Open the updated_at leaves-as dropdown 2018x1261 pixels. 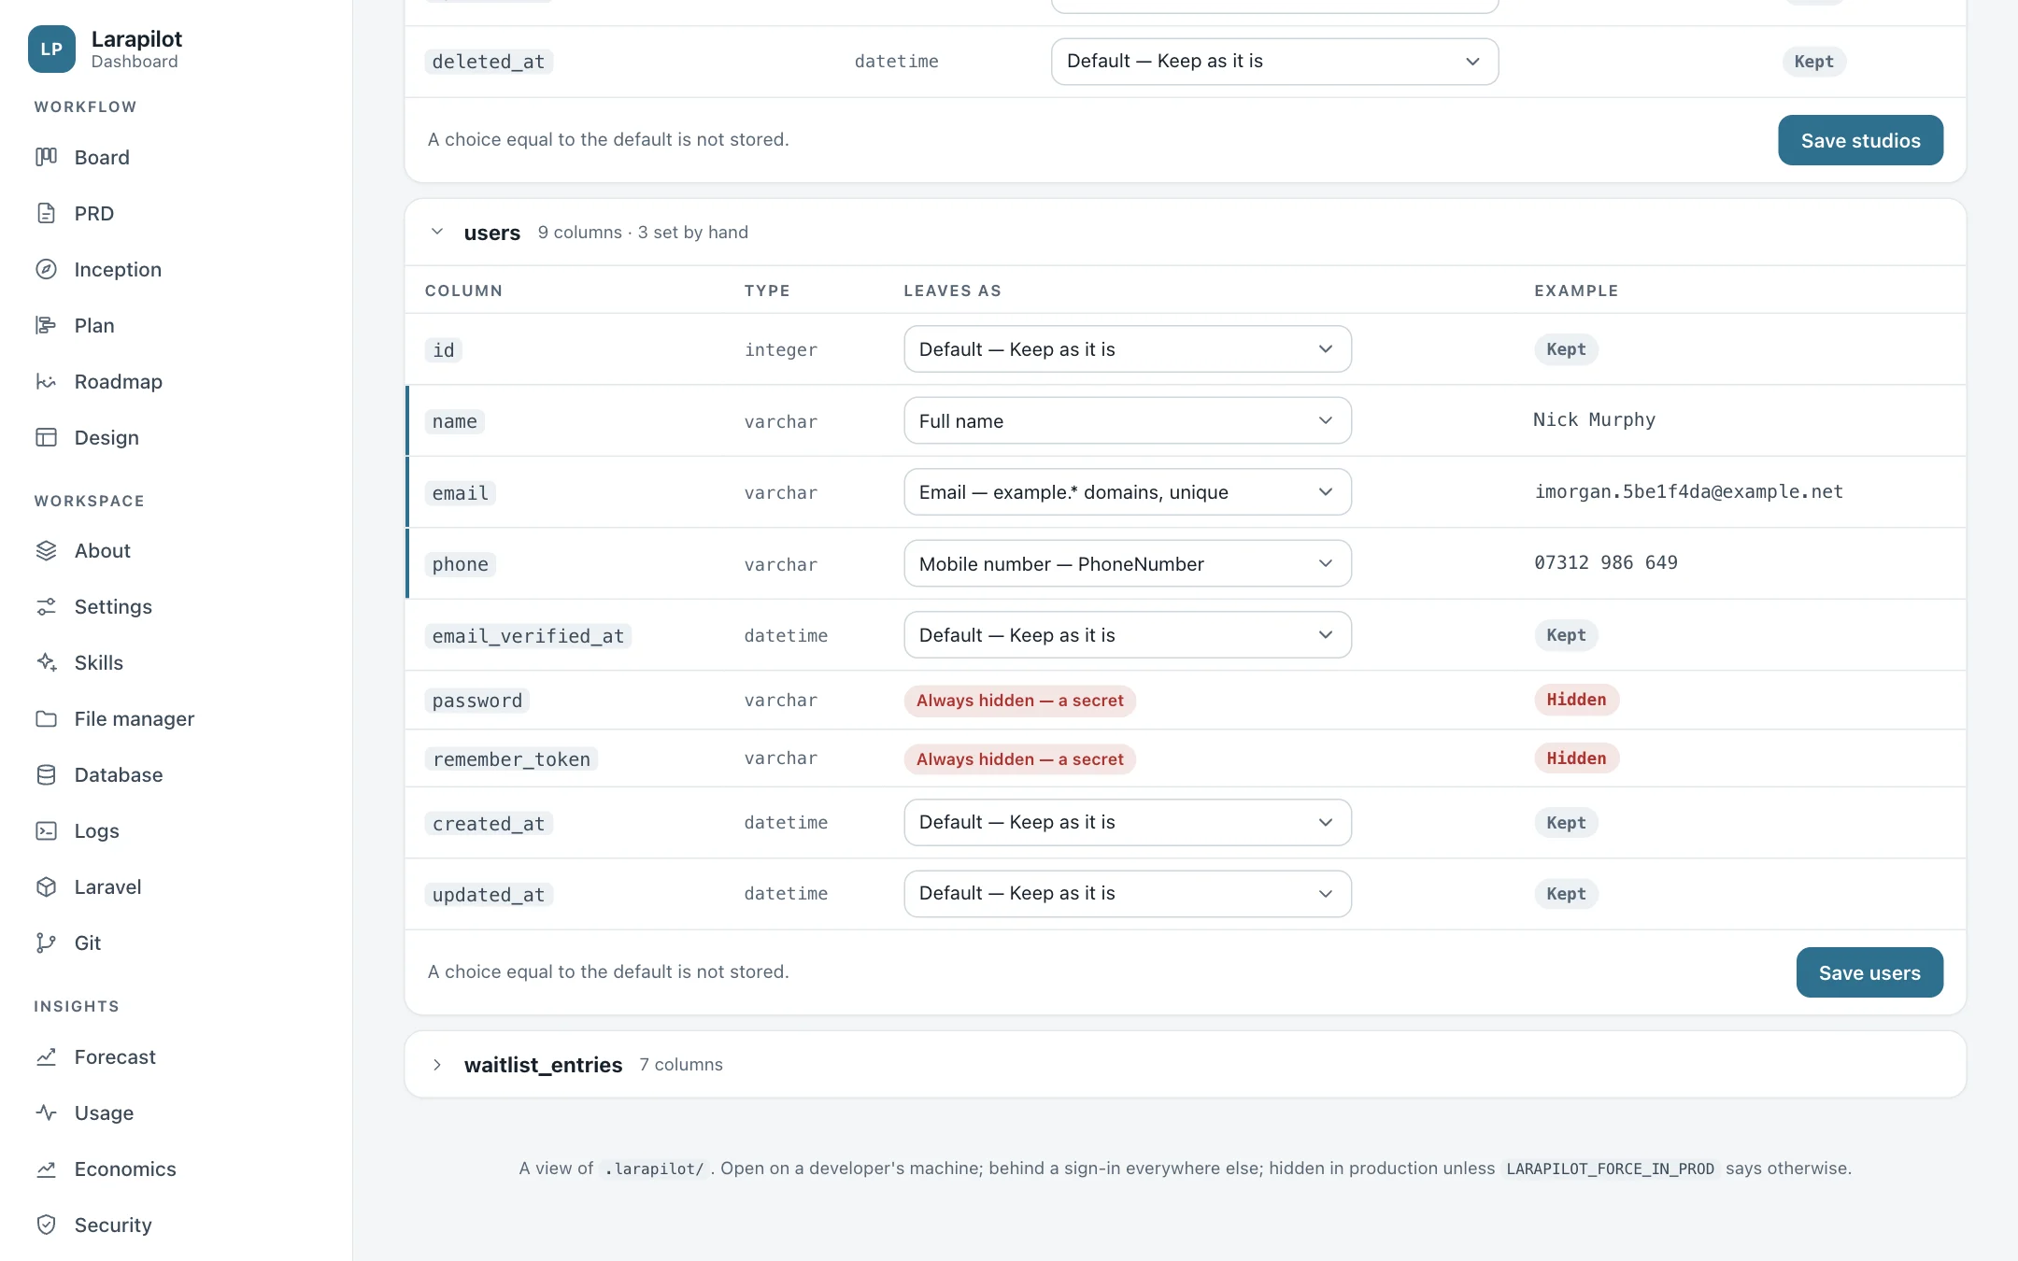[1127, 894]
